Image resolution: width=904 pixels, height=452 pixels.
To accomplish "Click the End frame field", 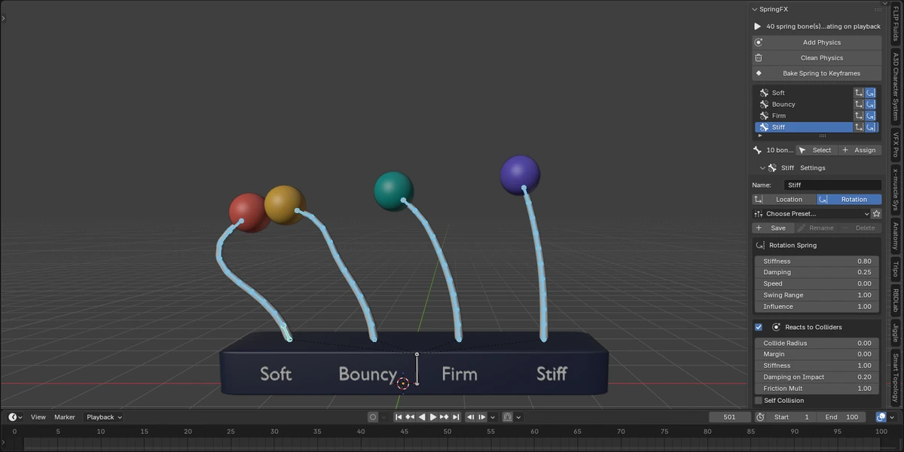I will (841, 417).
